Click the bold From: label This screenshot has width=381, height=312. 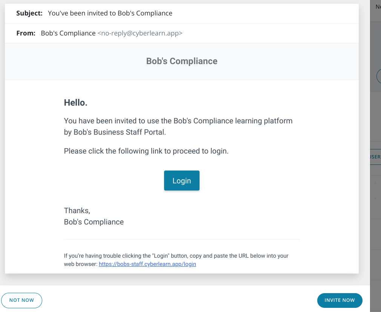tap(26, 33)
